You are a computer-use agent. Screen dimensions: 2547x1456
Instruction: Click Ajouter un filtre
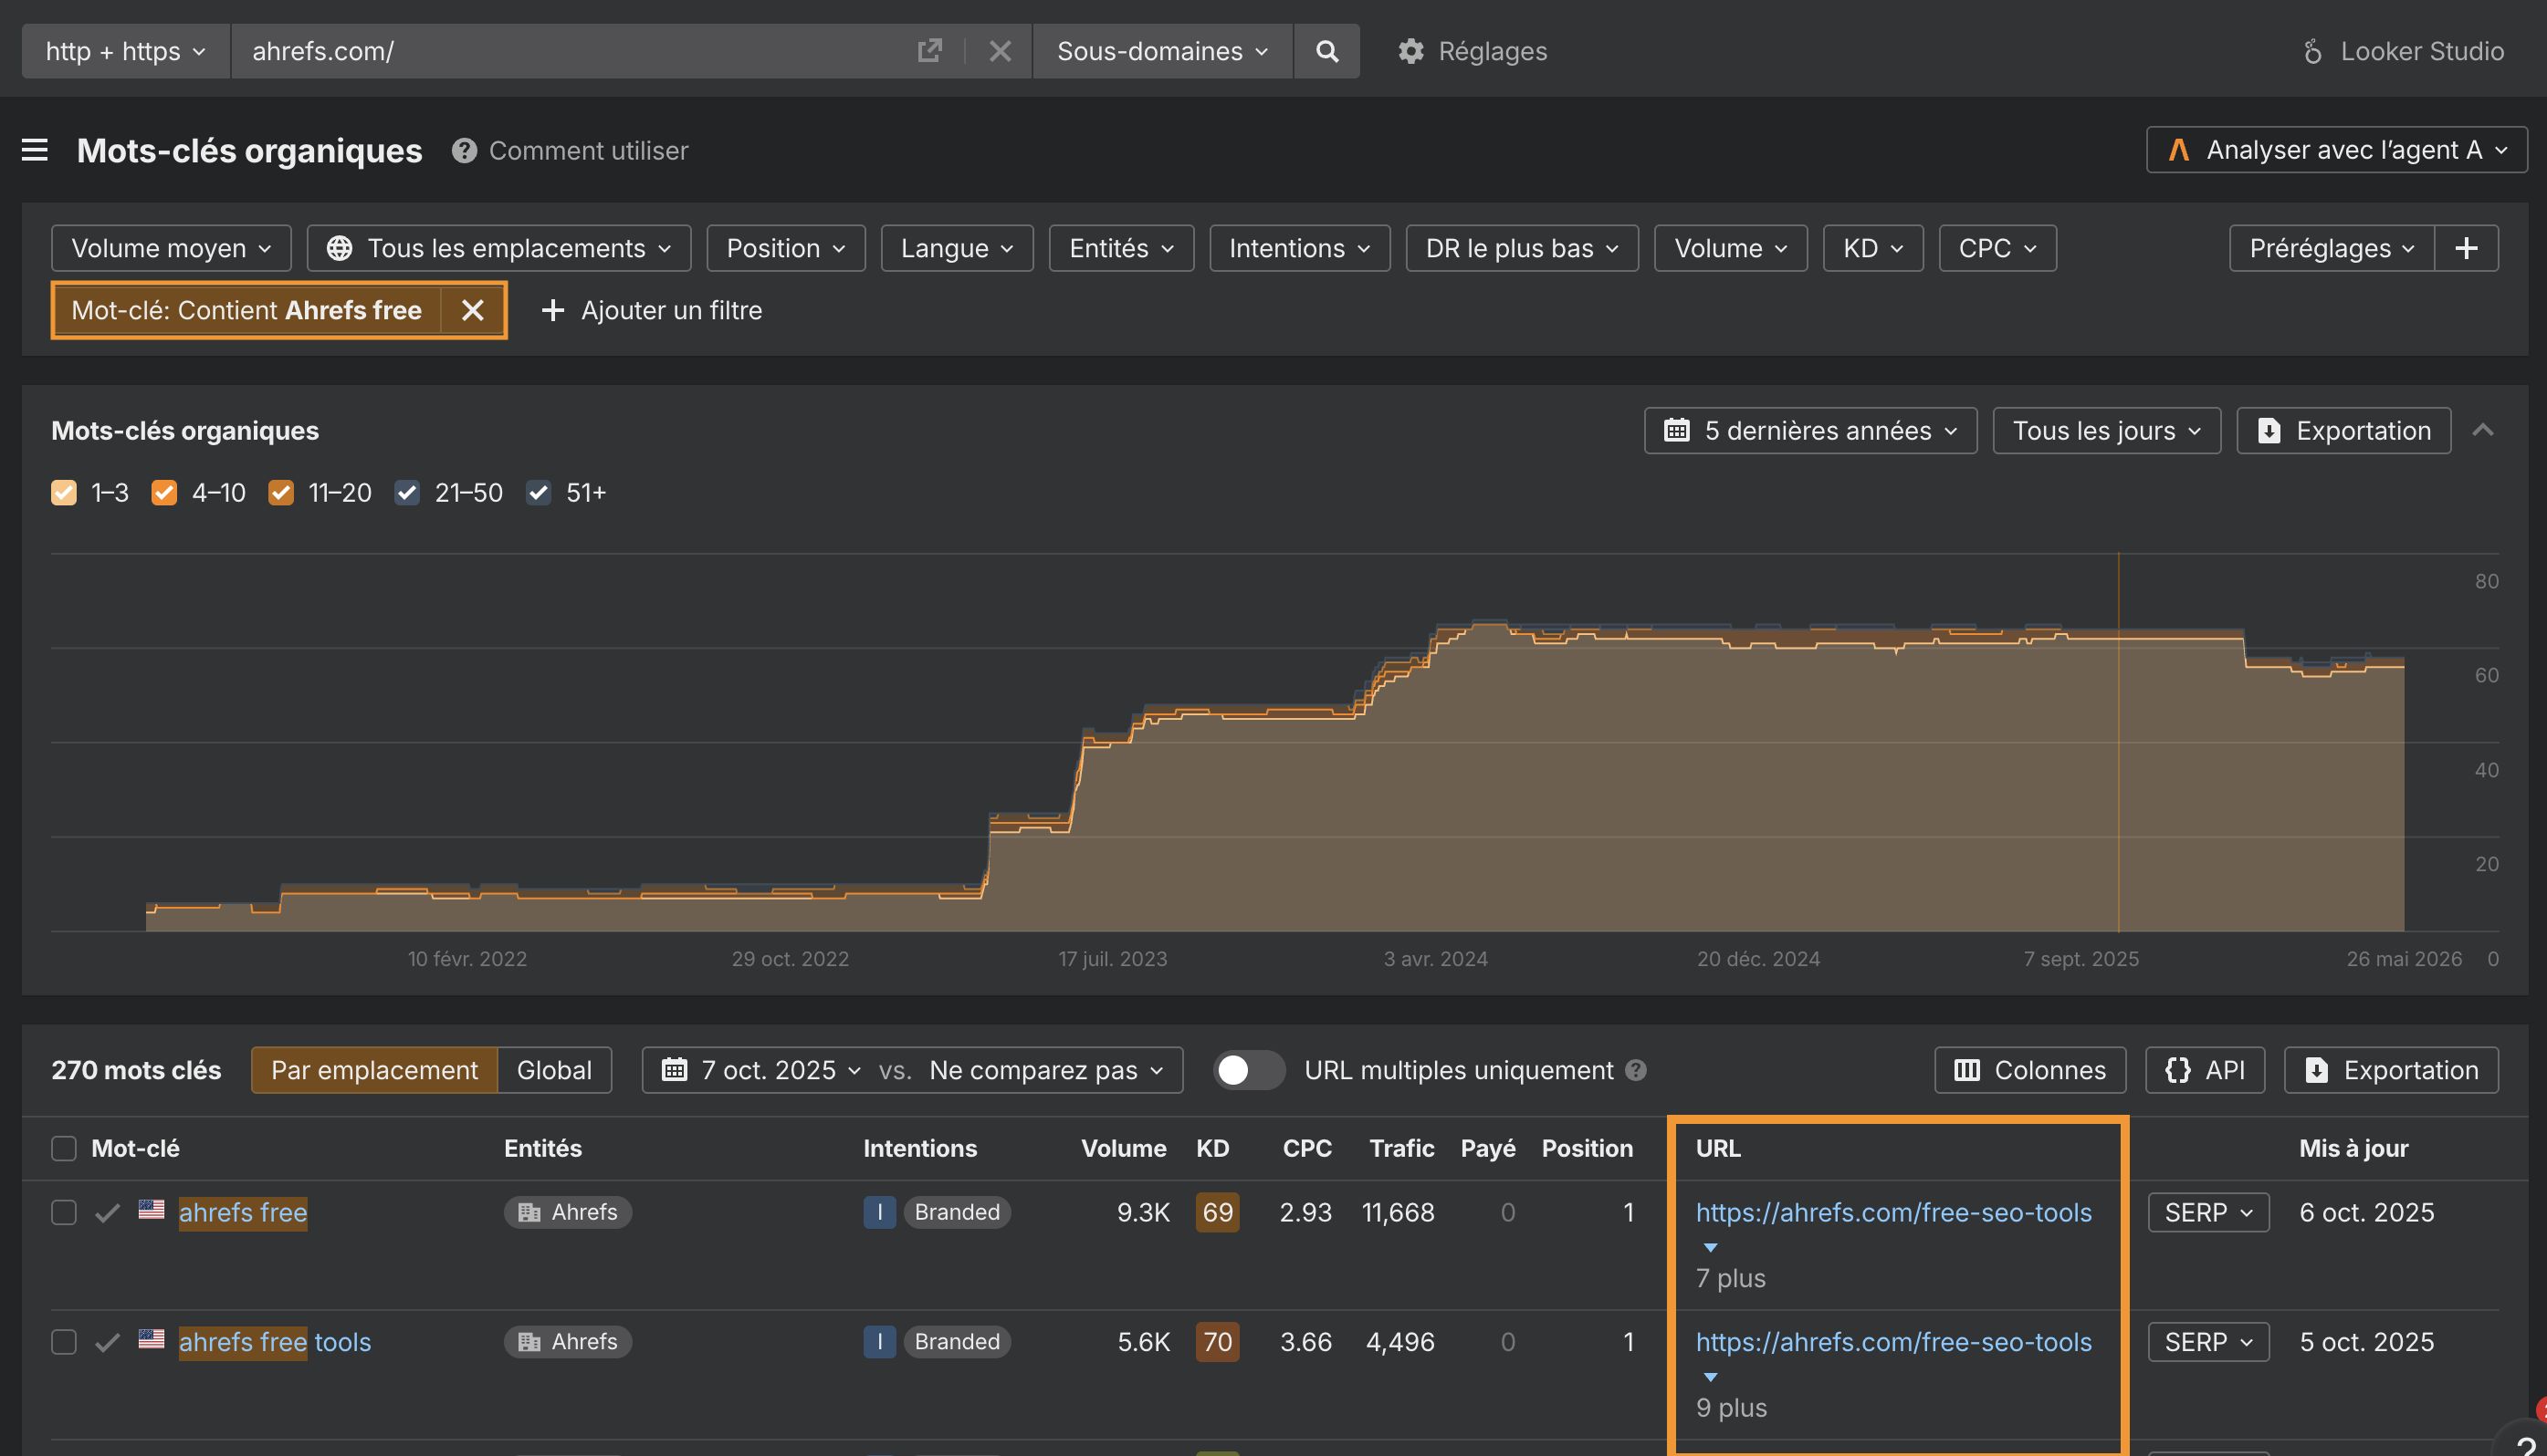tap(651, 310)
